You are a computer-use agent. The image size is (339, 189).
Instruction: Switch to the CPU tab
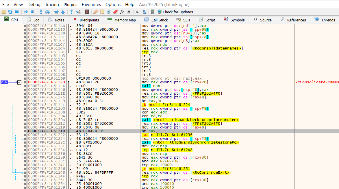[11, 20]
